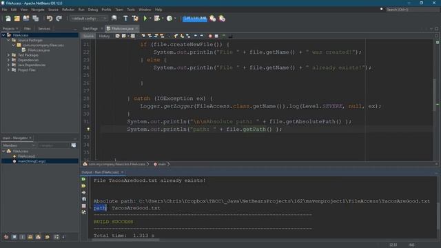Expand the Project Files node

(x=8, y=70)
